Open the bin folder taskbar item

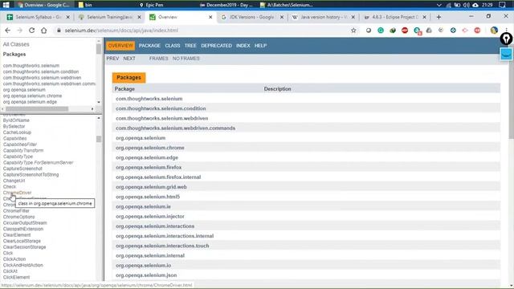[x=85, y=5]
